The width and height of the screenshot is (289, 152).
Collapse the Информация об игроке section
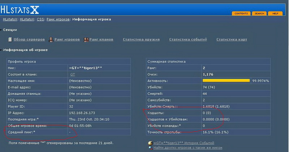(1, 50)
